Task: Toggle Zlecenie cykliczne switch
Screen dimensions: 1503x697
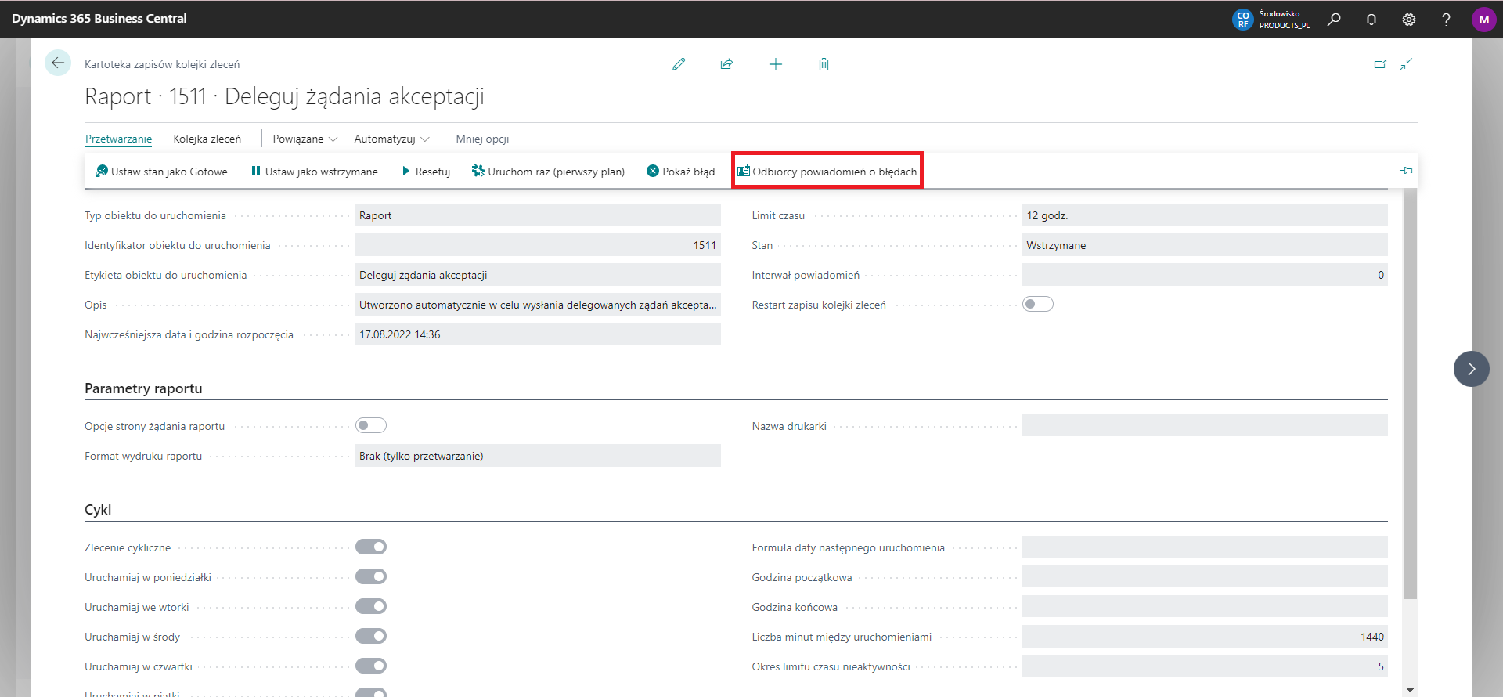Action: click(371, 547)
